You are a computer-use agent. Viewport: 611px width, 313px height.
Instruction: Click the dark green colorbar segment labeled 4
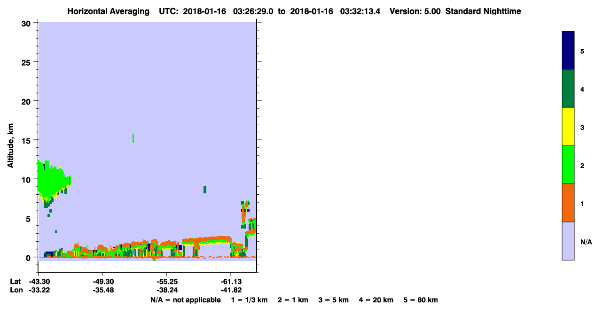(x=568, y=89)
